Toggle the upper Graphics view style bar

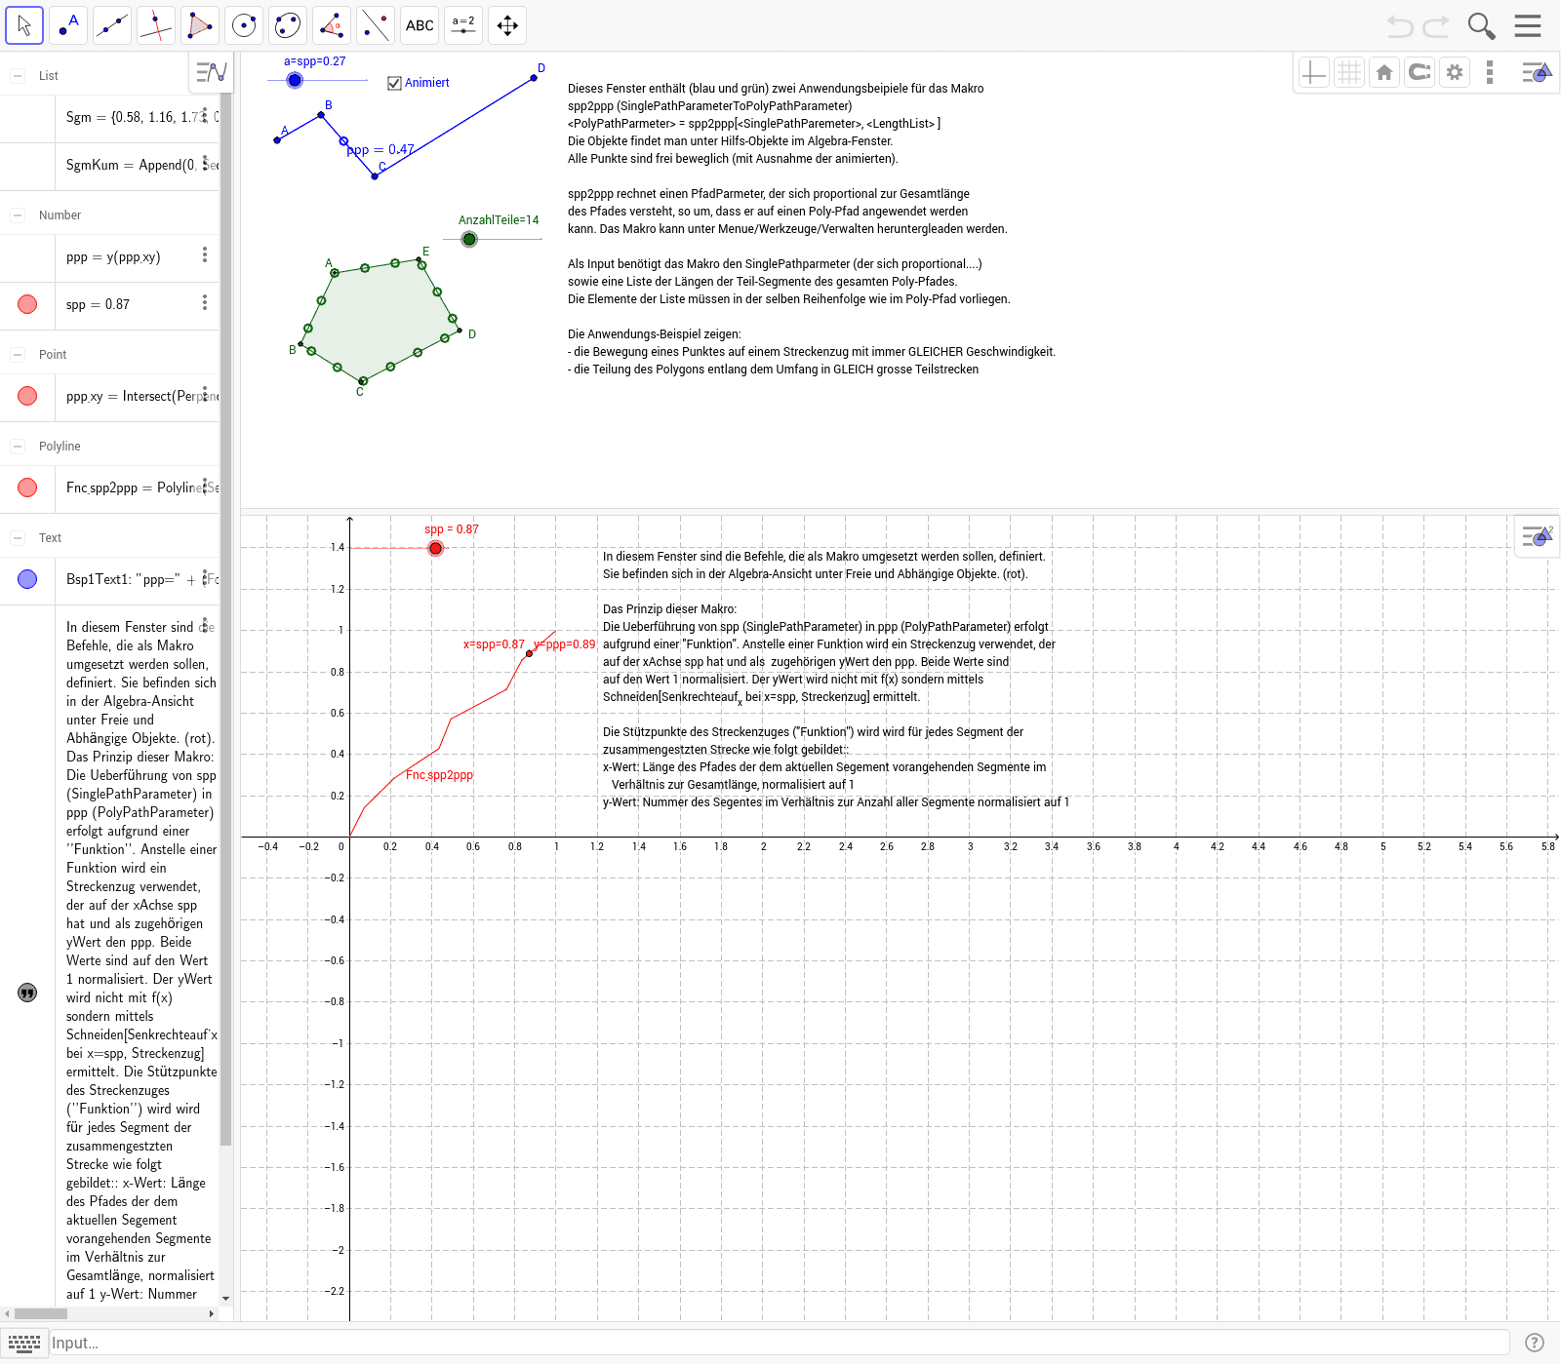[1537, 72]
